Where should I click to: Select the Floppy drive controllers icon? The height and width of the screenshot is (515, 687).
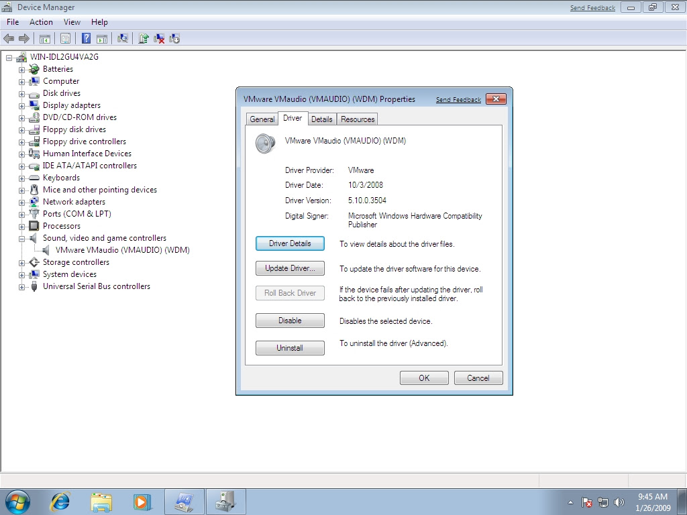pyautogui.click(x=34, y=141)
